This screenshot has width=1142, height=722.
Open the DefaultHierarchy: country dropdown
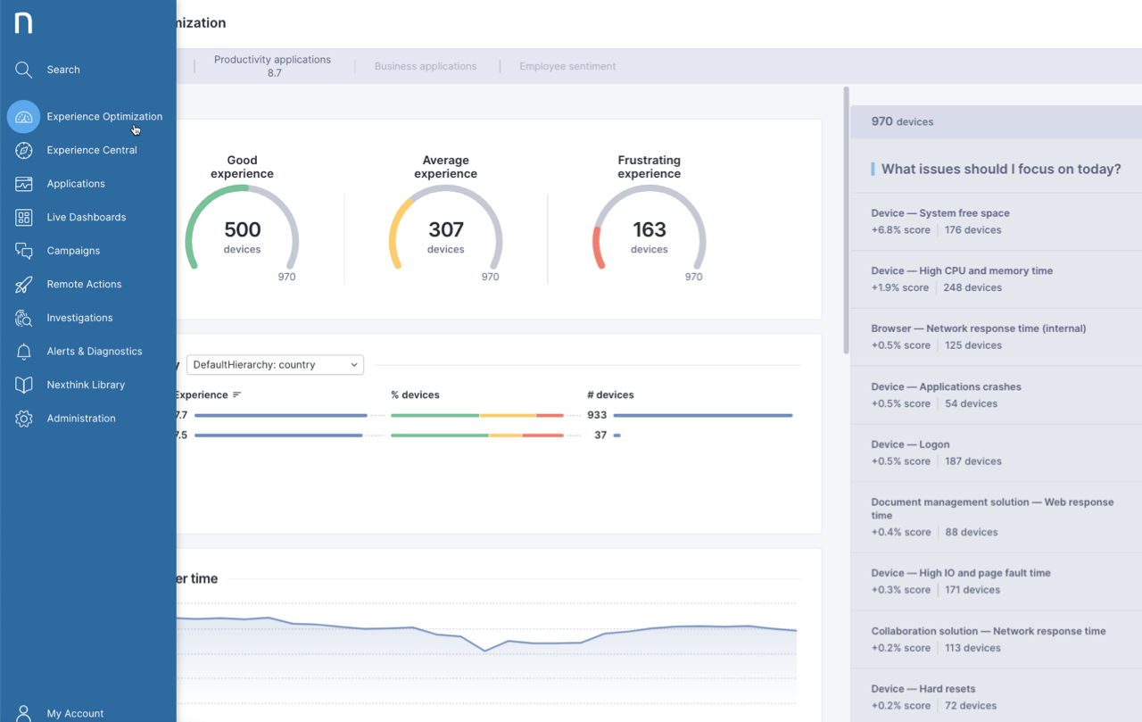coord(275,364)
